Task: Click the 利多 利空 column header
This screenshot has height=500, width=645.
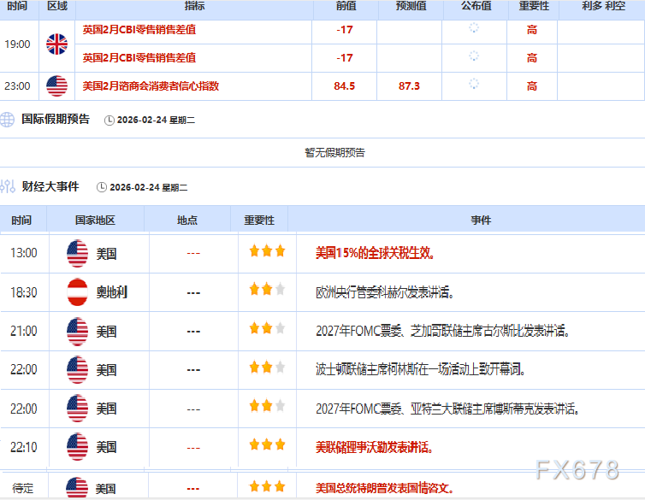Action: click(604, 6)
